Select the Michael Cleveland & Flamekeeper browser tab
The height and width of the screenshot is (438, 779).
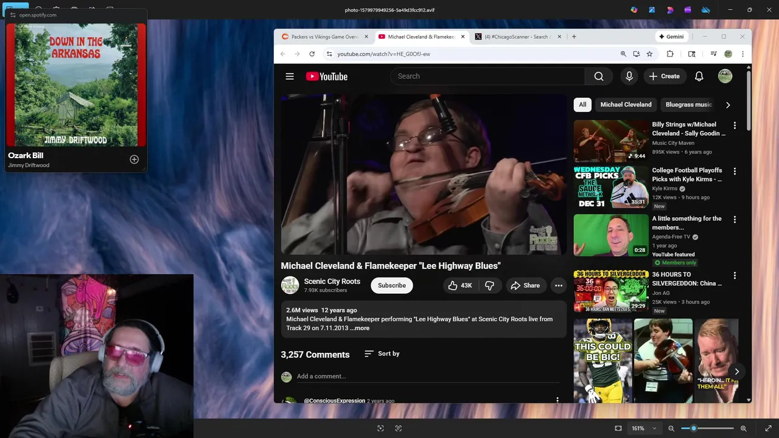(421, 36)
